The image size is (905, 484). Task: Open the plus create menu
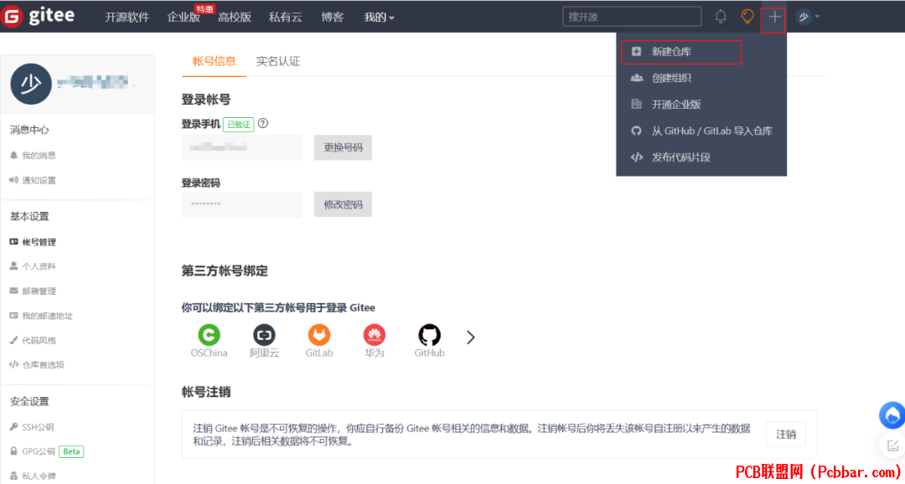coord(774,18)
